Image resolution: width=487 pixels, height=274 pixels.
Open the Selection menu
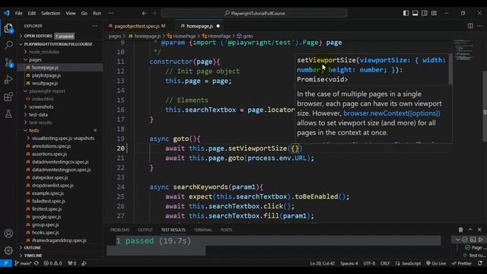coord(51,14)
